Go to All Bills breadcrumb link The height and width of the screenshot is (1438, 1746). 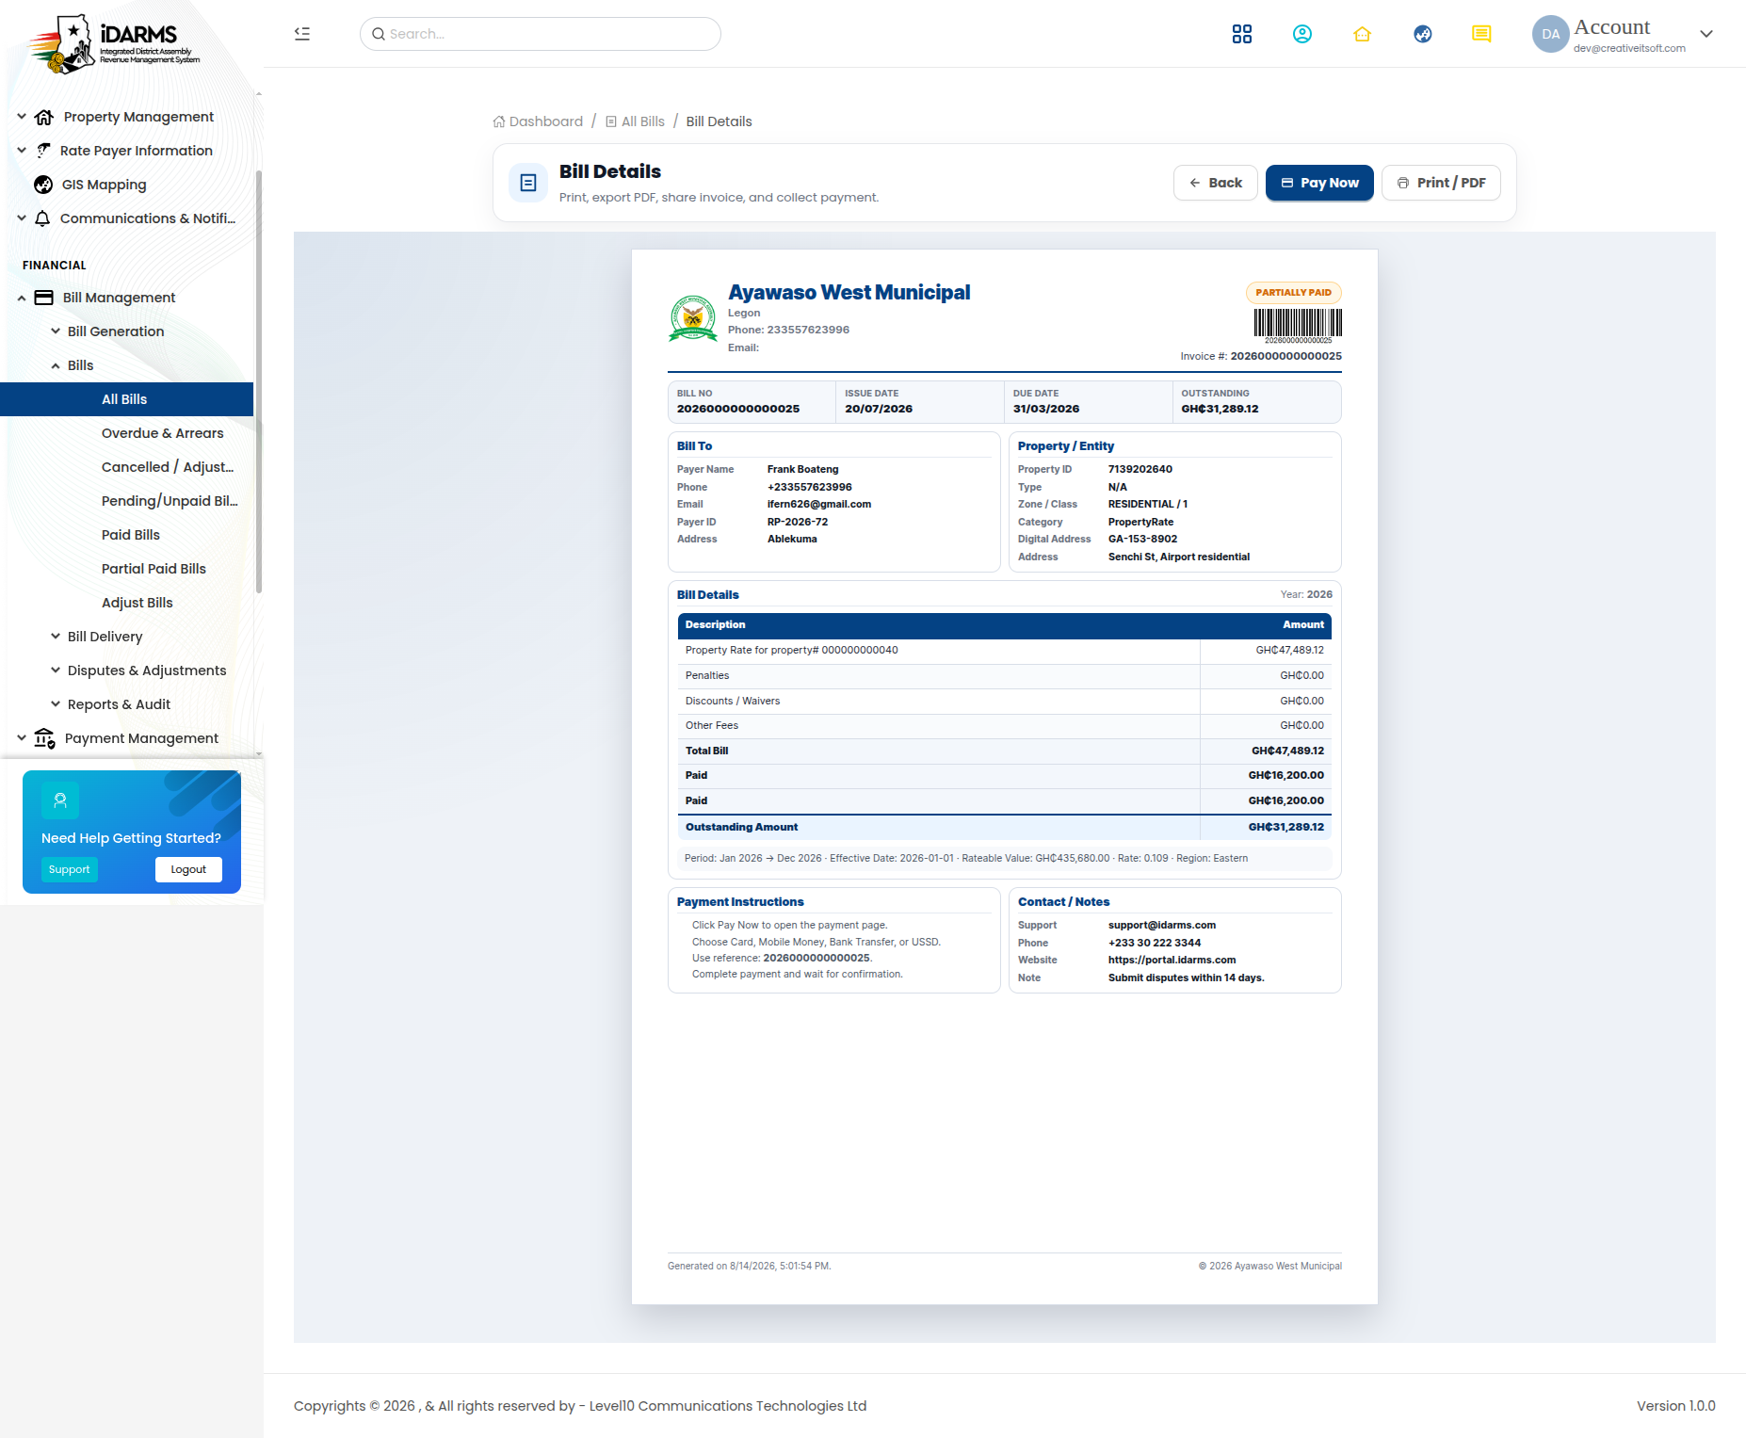click(x=635, y=121)
